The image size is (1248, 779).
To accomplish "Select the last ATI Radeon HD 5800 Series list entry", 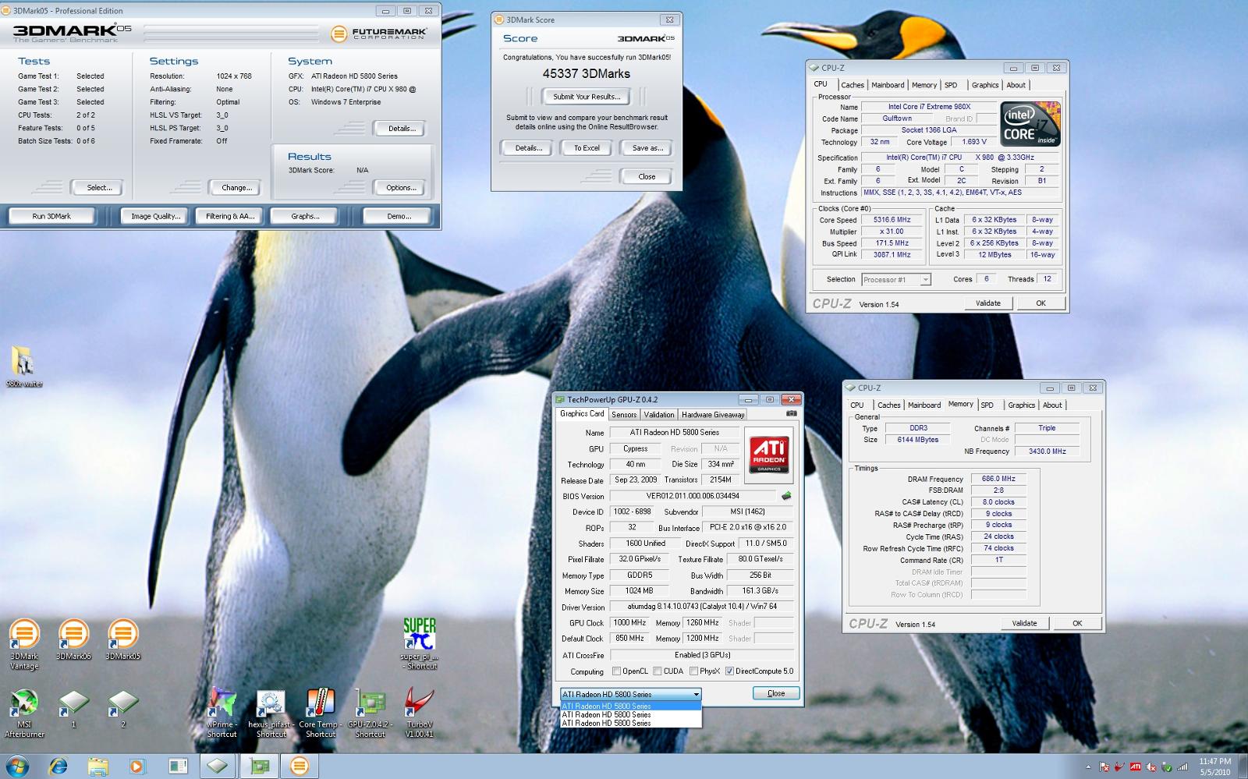I will (630, 723).
